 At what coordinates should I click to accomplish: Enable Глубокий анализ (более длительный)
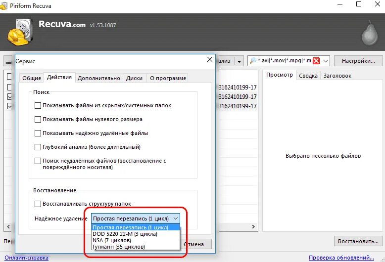tap(38, 147)
